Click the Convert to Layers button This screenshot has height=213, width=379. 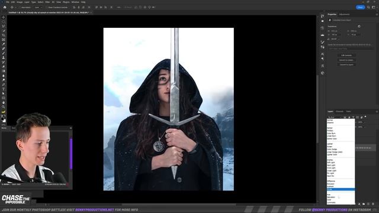click(346, 64)
